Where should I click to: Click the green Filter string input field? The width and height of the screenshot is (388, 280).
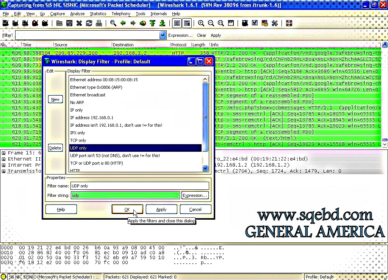coord(125,195)
